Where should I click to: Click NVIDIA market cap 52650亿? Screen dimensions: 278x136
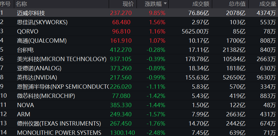coord(234,77)
